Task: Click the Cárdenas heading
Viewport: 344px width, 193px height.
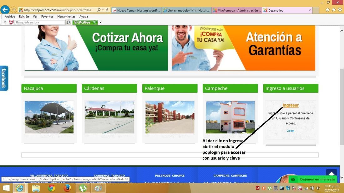Action: (x=109, y=88)
